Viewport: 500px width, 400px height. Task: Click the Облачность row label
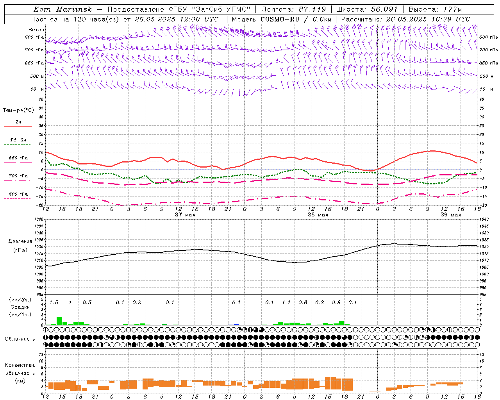tap(20, 339)
